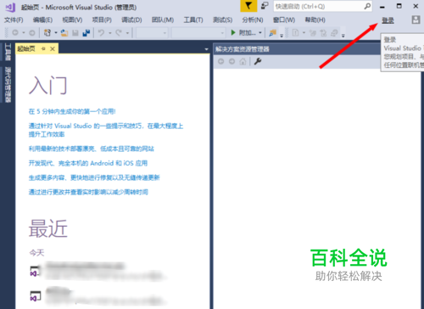Open the 文件(F) menu
424x309 pixels.
[x=14, y=20]
